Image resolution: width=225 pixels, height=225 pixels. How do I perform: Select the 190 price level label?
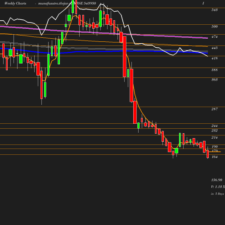(214, 147)
